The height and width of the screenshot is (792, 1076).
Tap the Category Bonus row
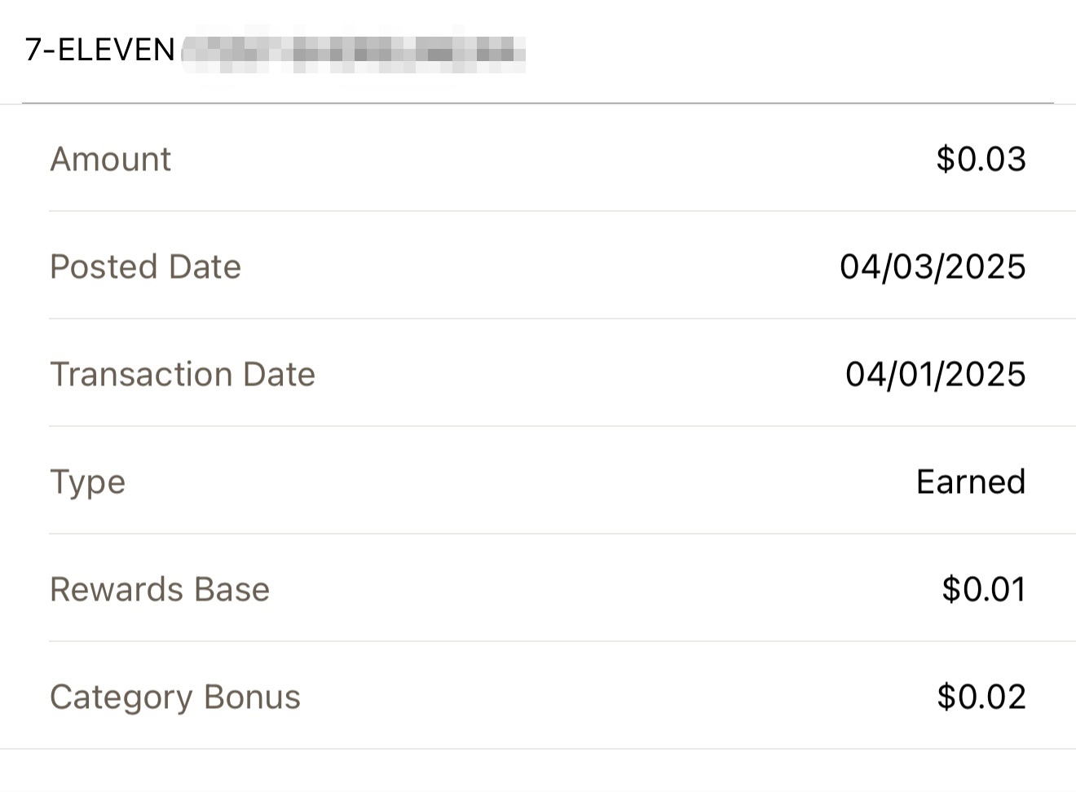[538, 696]
